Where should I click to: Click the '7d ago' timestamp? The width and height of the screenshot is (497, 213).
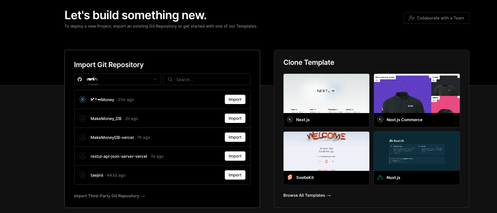click(157, 156)
